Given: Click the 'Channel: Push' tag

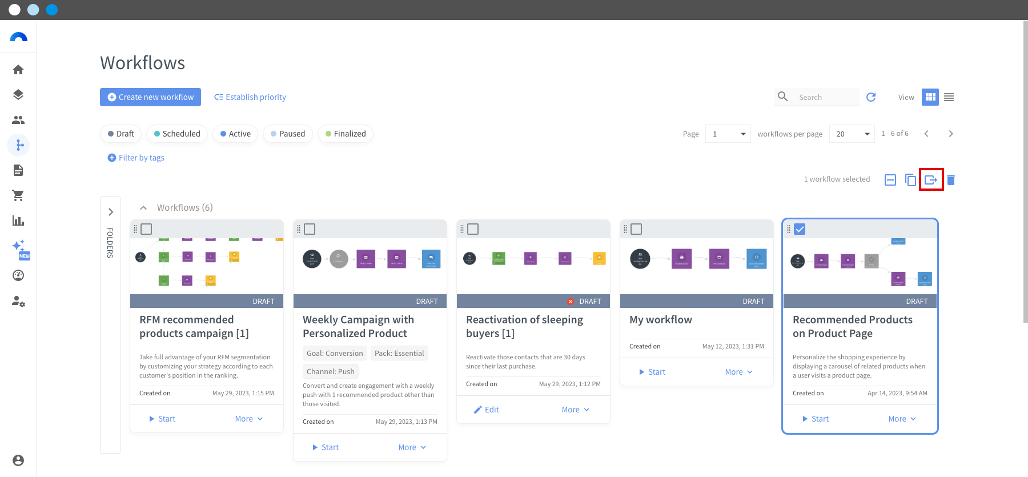Looking at the screenshot, I should coord(331,371).
